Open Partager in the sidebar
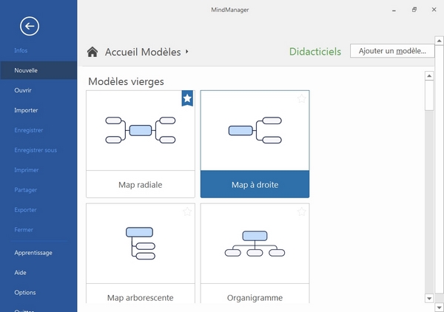This screenshot has width=444, height=312. click(25, 190)
